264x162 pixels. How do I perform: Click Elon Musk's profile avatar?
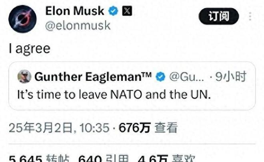click(x=22, y=19)
